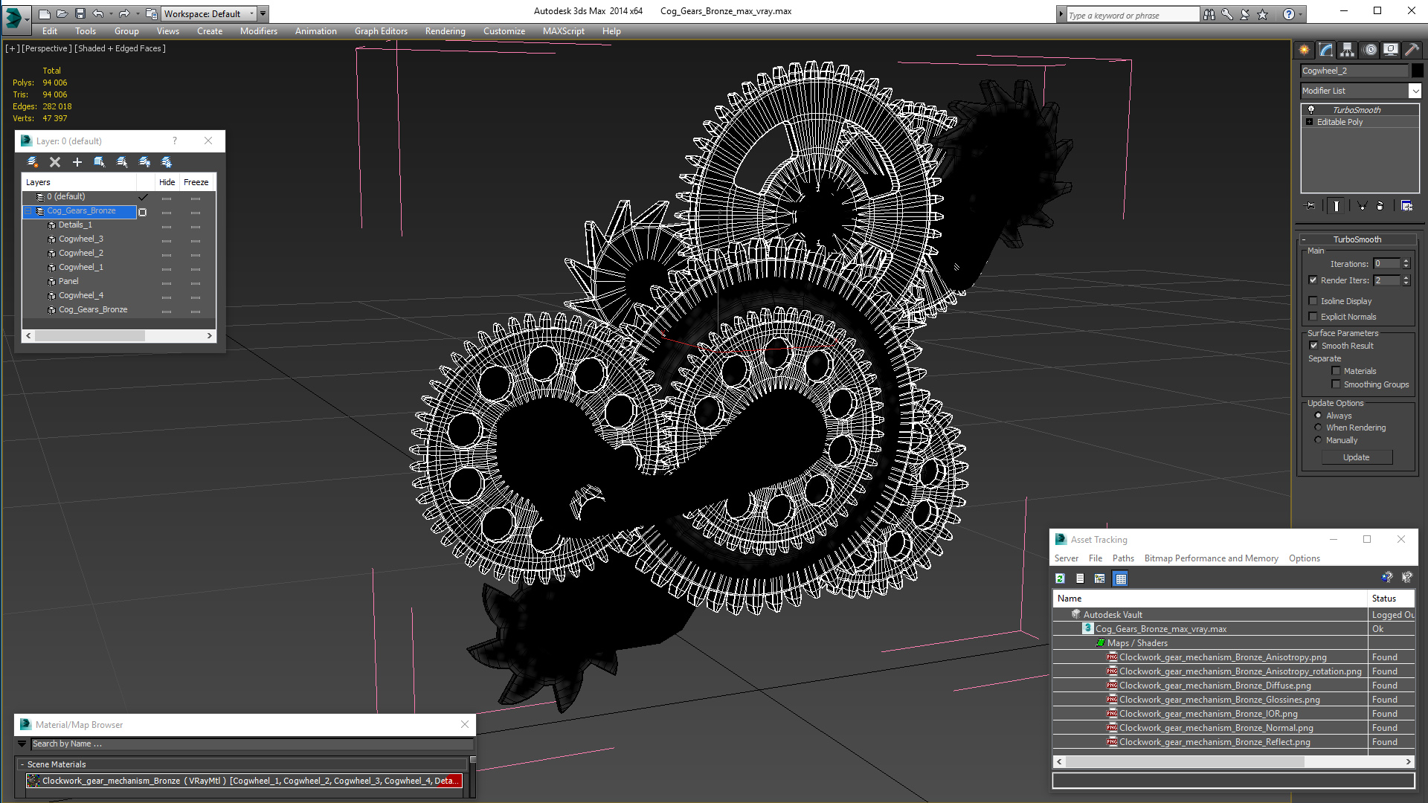Click the Delete layer X icon
The height and width of the screenshot is (803, 1428).
(55, 162)
